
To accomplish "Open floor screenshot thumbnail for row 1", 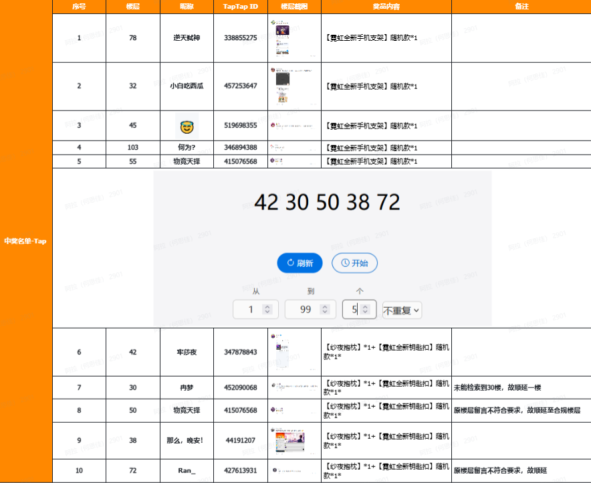I will click(x=281, y=38).
